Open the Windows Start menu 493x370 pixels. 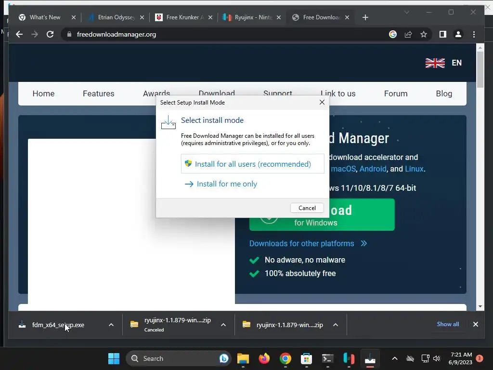point(114,358)
